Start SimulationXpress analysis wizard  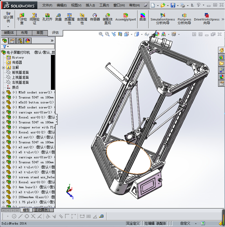point(162,19)
